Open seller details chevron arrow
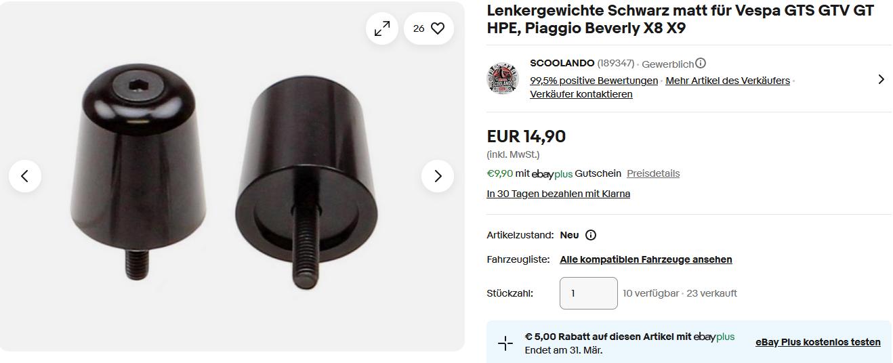 coord(881,79)
